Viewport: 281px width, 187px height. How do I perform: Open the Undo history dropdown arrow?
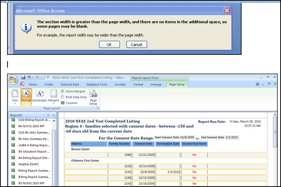(x=33, y=77)
